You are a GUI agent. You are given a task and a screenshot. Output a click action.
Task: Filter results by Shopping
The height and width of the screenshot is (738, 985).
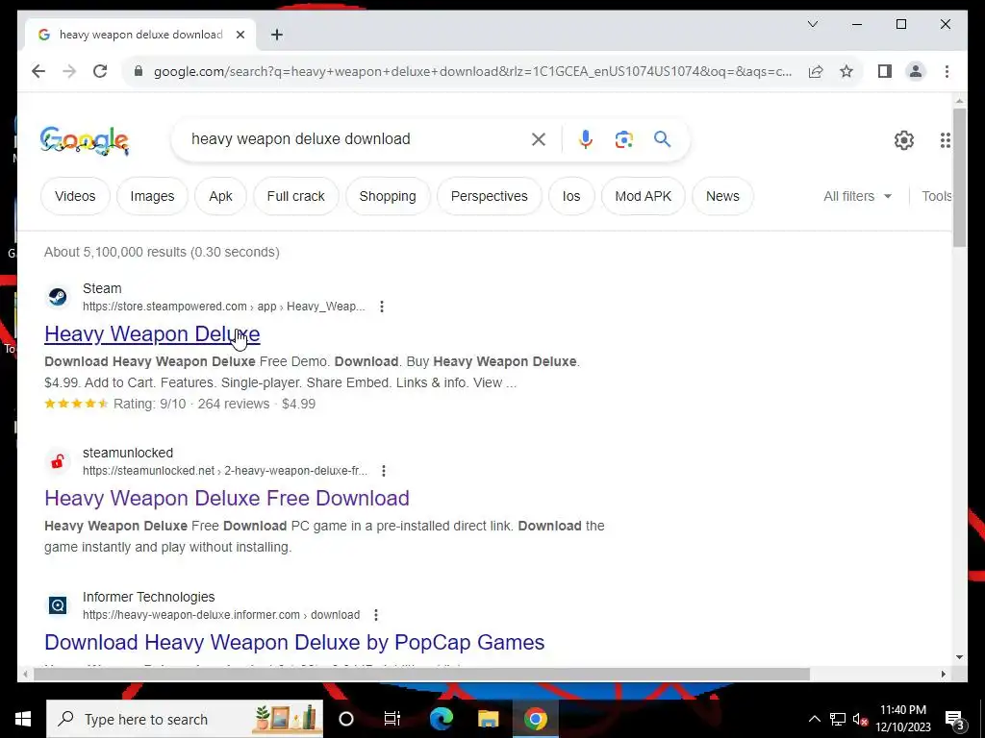[388, 196]
